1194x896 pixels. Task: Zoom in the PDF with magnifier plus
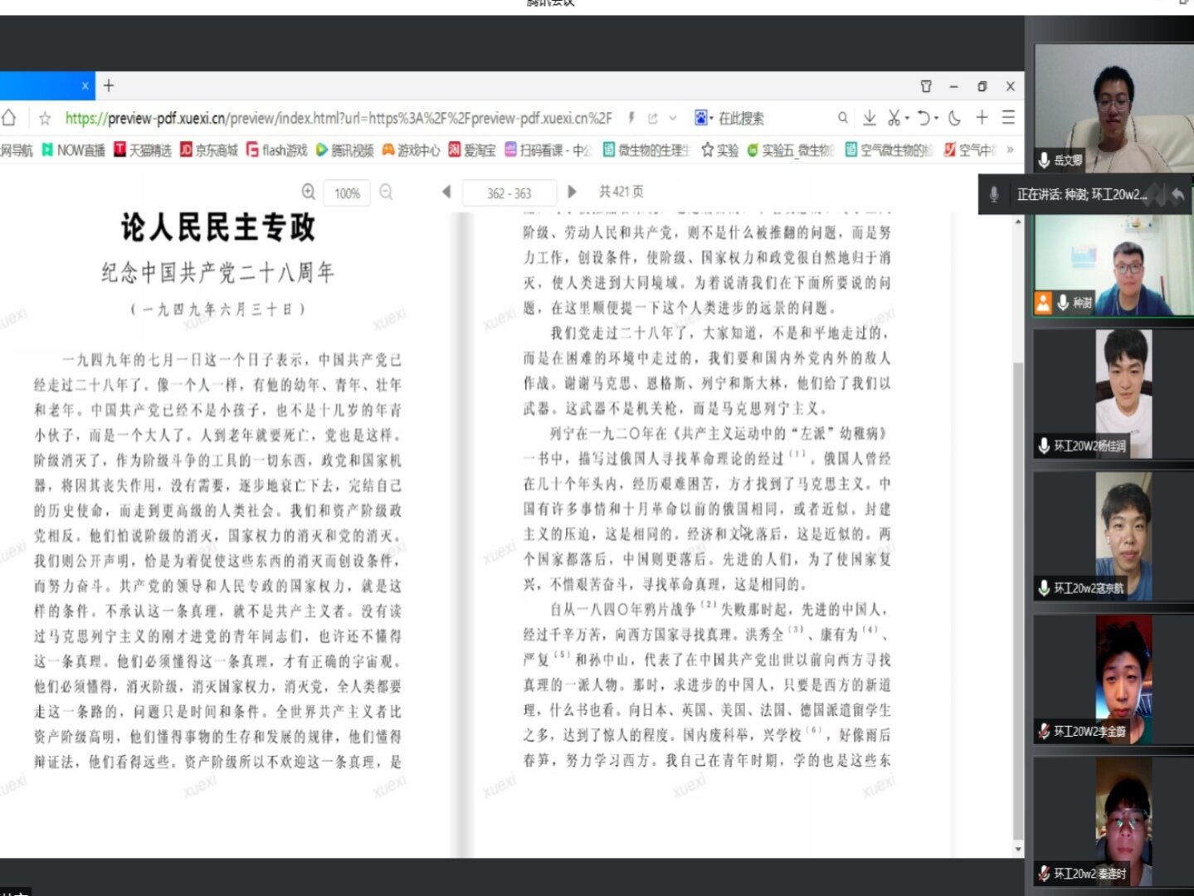pos(308,192)
